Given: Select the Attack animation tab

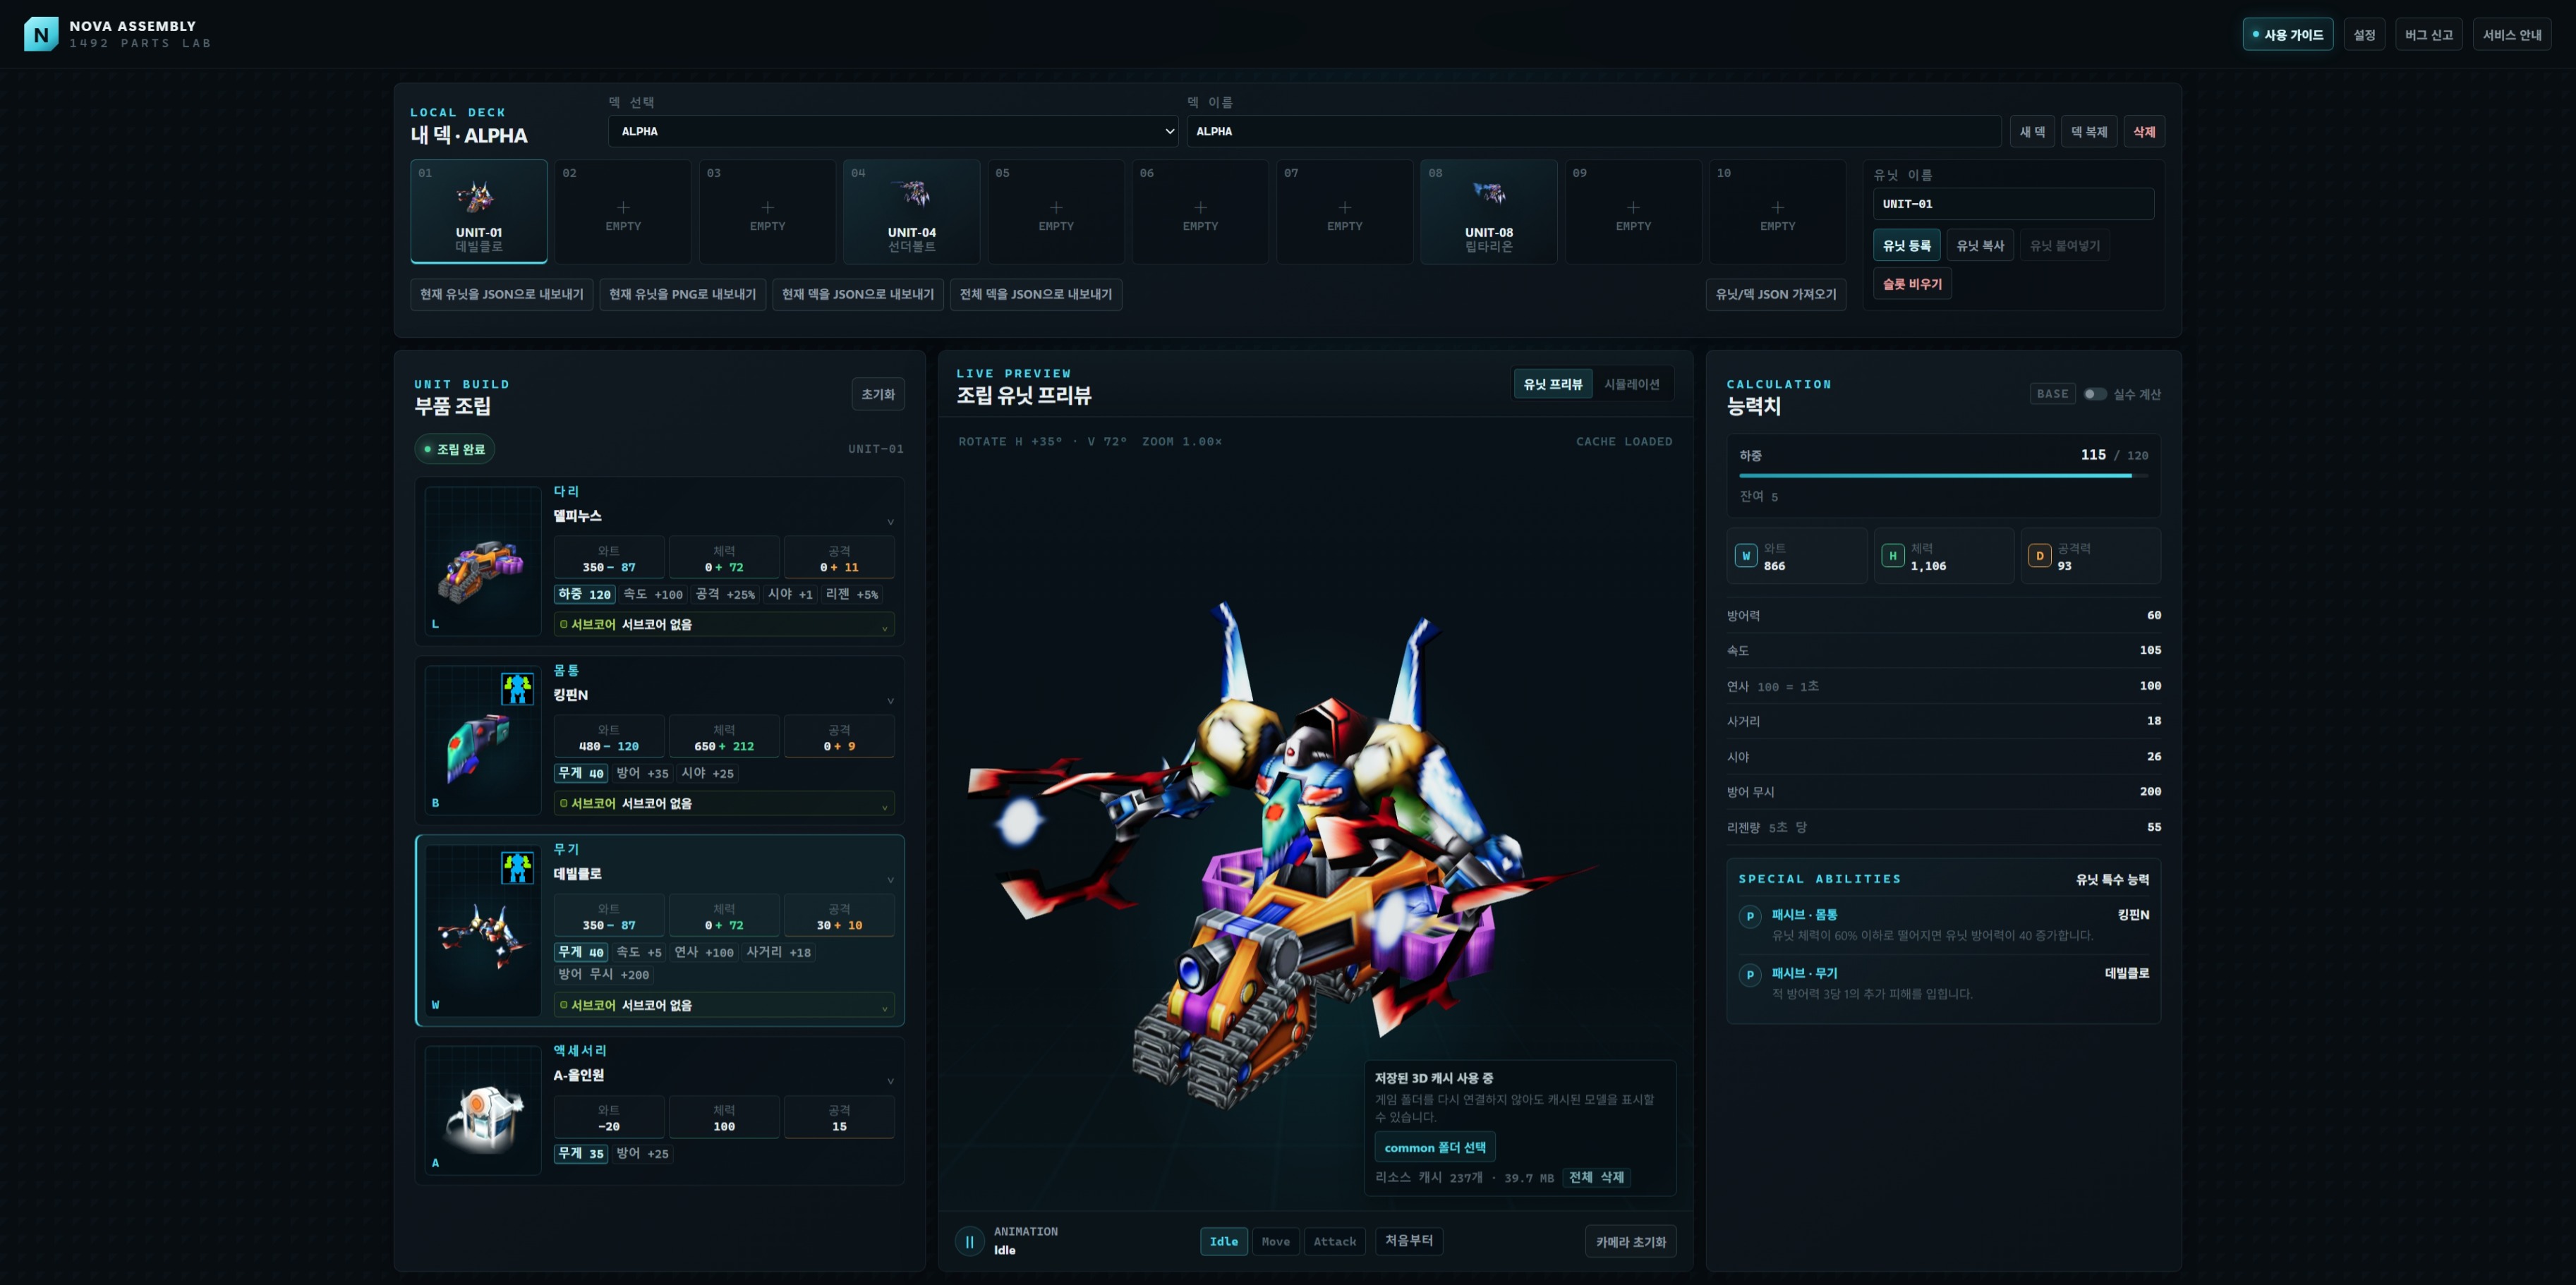Looking at the screenshot, I should [1334, 1241].
